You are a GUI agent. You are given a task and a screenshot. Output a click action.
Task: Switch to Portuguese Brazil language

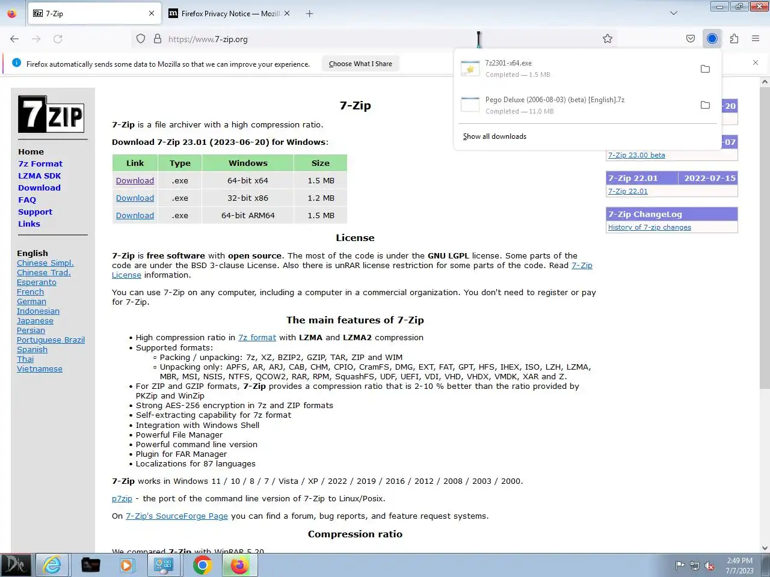click(x=51, y=340)
